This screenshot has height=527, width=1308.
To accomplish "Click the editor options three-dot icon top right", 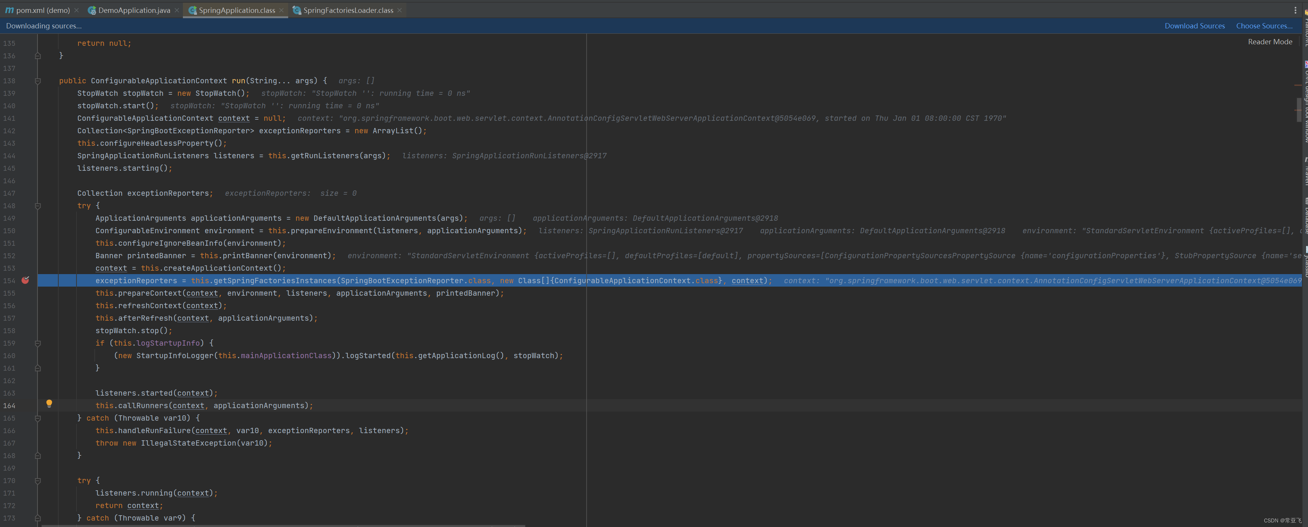I will coord(1295,10).
